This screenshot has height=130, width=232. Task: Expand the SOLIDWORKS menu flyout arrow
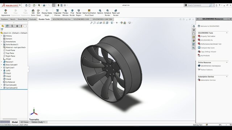pyautogui.click(x=20, y=5)
